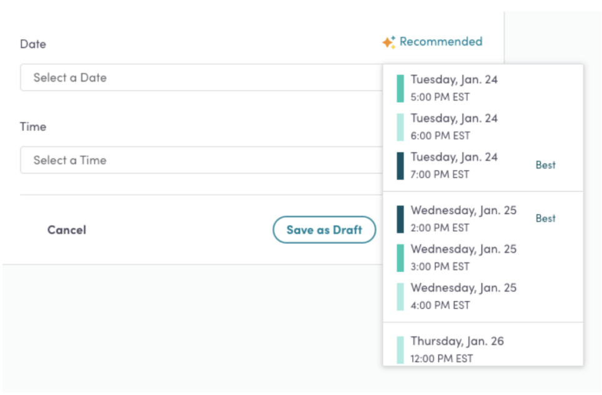
Task: Pick Wednesday, Jan. 25 at 4:00 PM EST
Action: 463,296
